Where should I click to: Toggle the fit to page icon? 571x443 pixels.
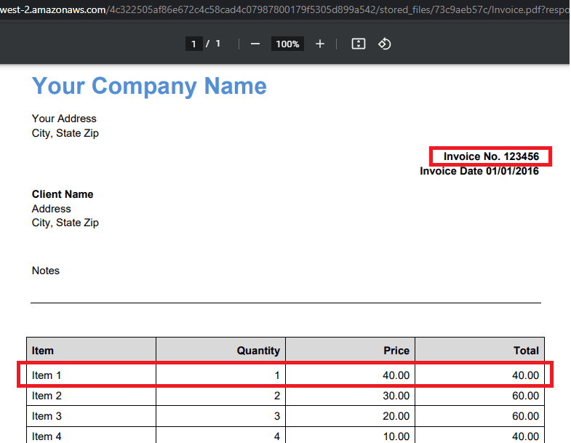click(x=358, y=44)
